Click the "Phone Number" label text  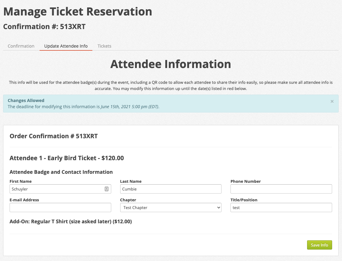pyautogui.click(x=246, y=181)
